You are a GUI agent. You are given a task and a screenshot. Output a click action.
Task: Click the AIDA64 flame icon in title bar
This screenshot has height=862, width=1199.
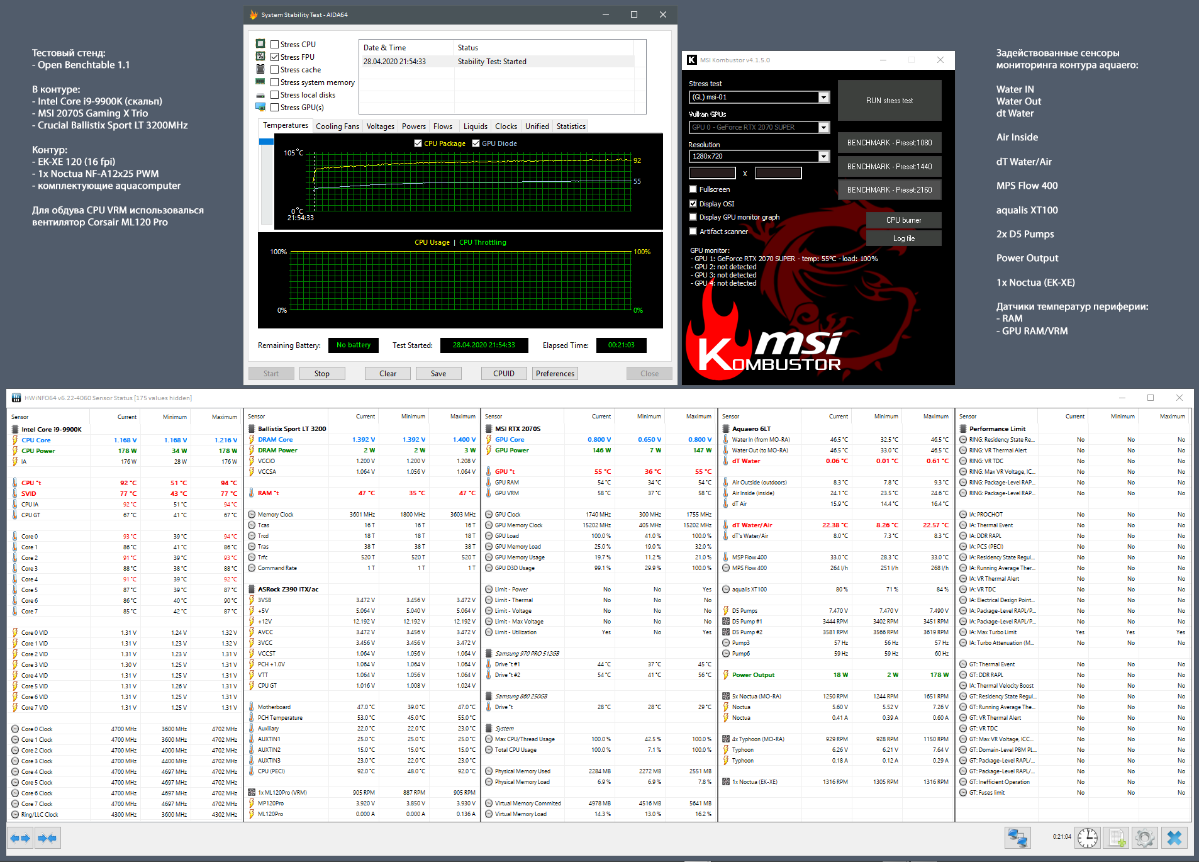[x=254, y=14]
